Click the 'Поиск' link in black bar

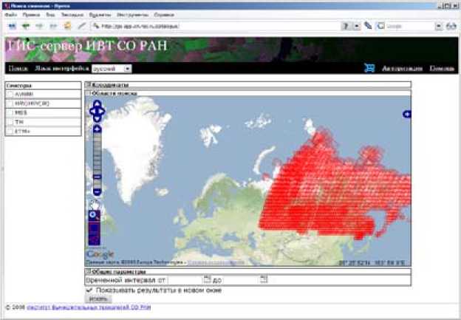pos(18,69)
